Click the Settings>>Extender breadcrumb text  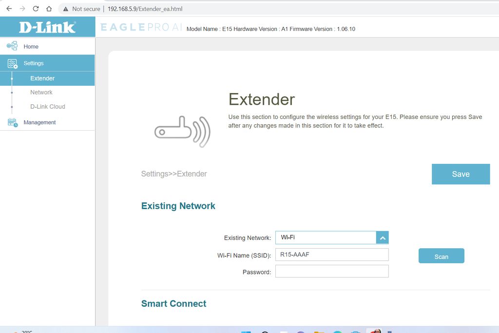click(174, 174)
